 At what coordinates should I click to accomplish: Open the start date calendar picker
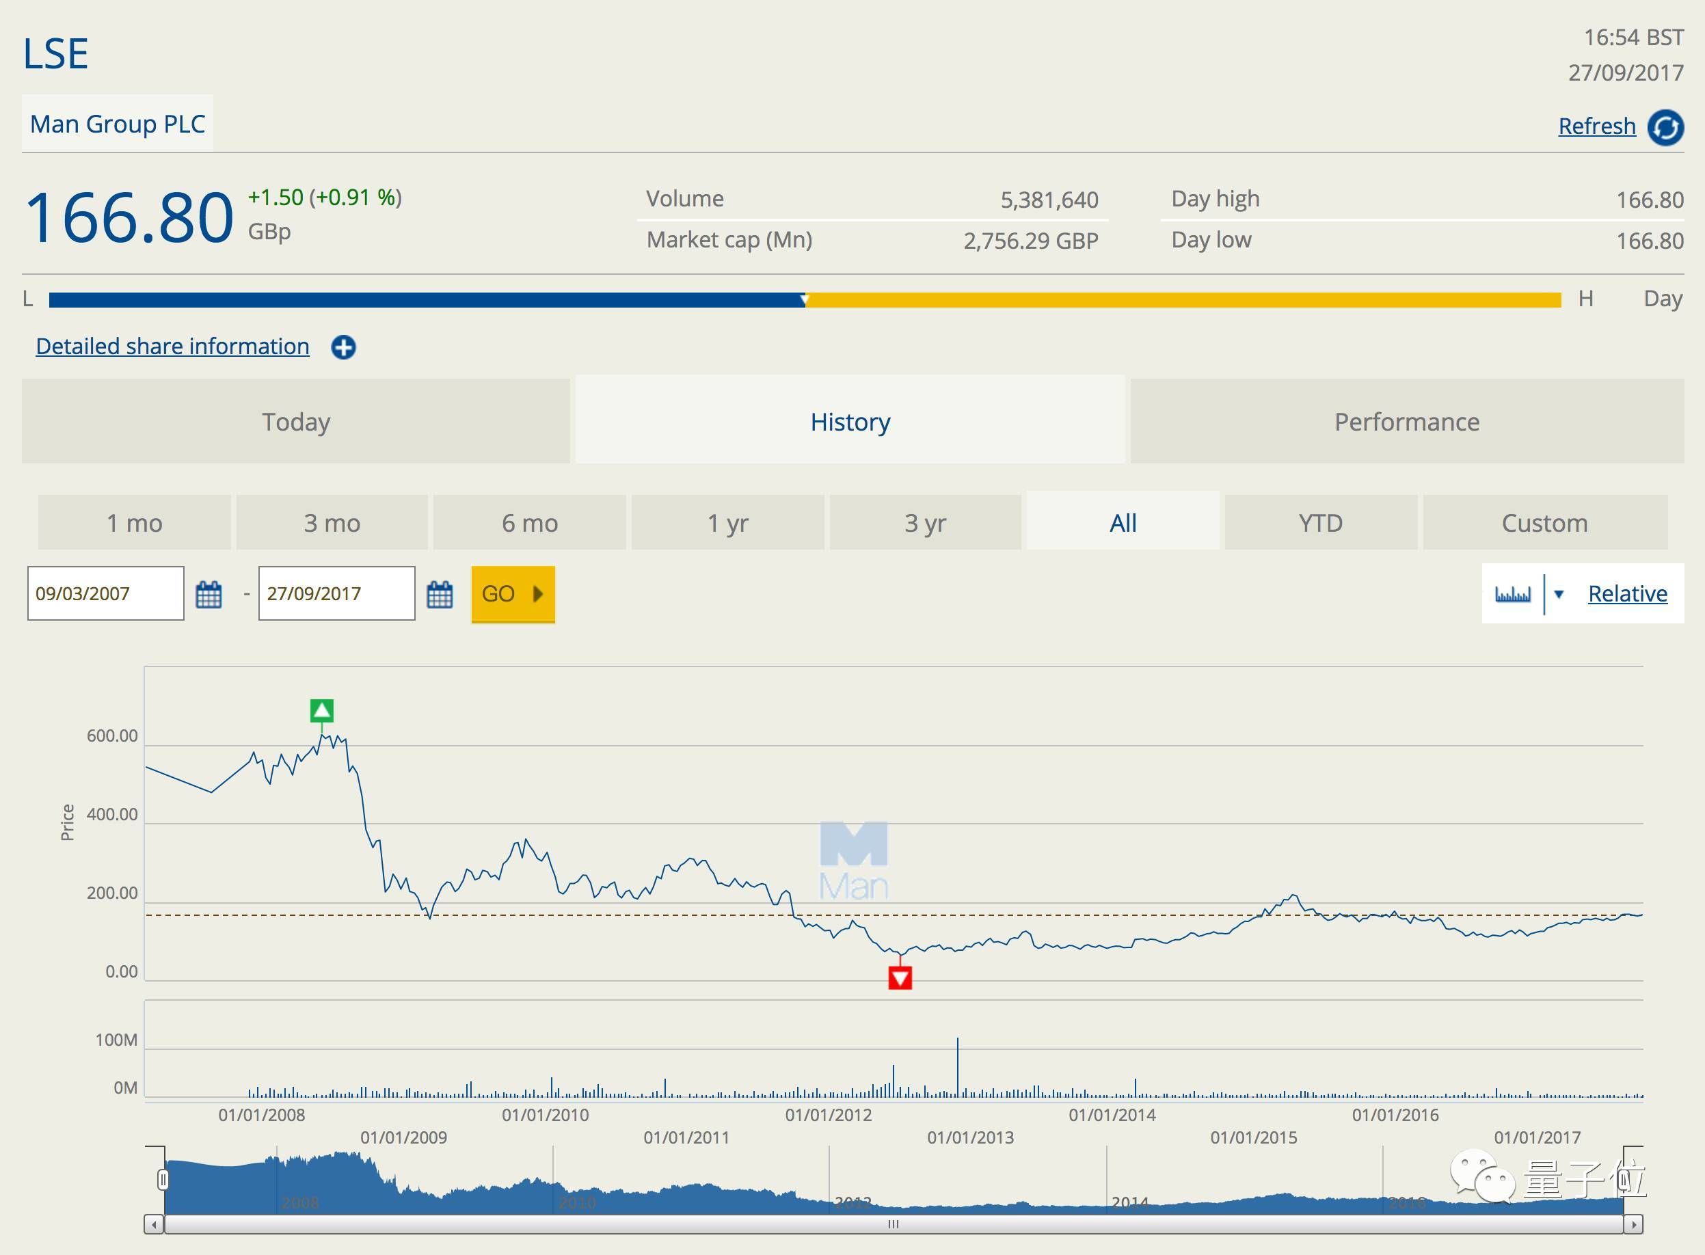[x=209, y=594]
